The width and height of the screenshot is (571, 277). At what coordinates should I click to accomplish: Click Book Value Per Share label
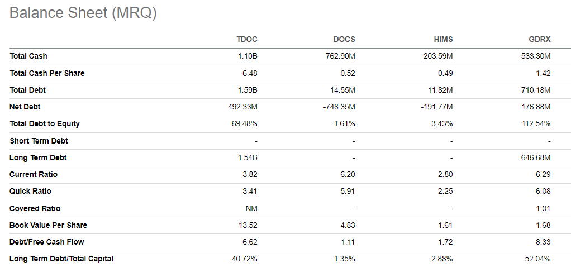tap(49, 225)
